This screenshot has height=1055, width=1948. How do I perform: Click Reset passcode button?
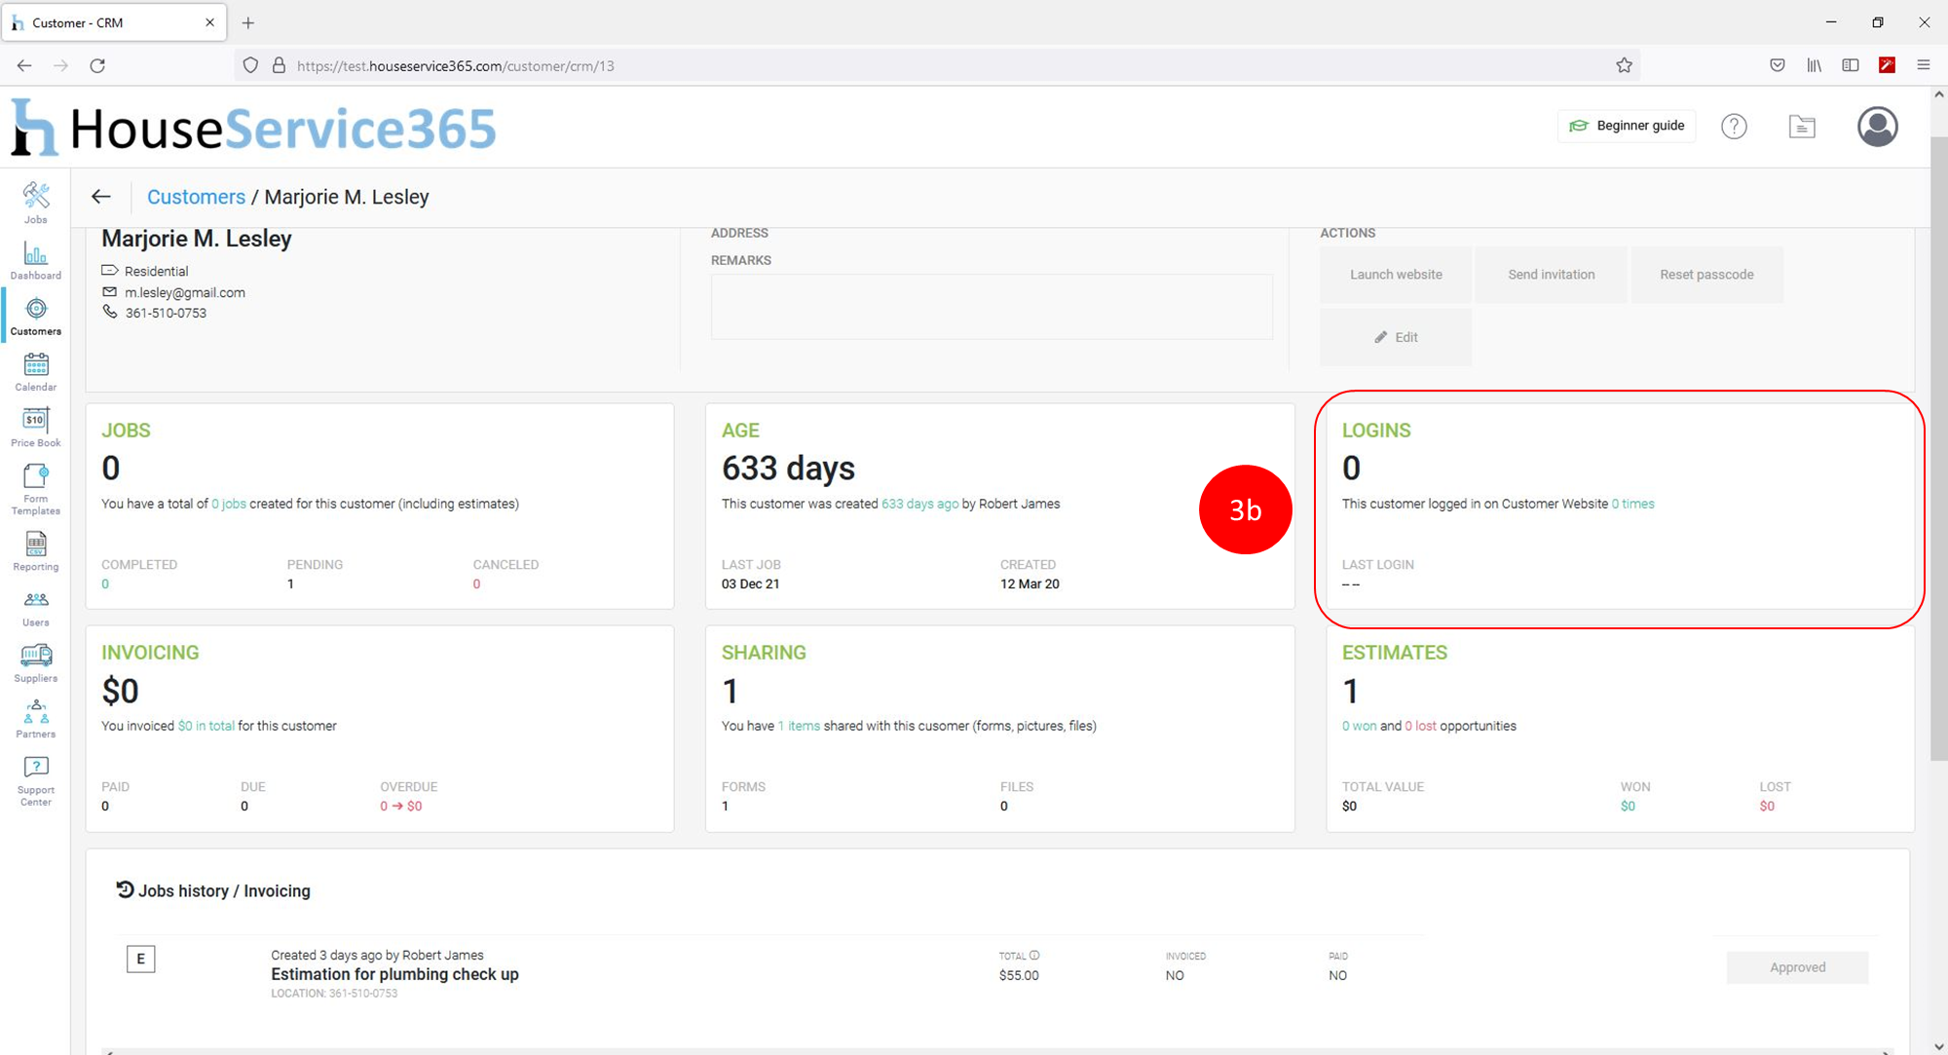click(1706, 275)
